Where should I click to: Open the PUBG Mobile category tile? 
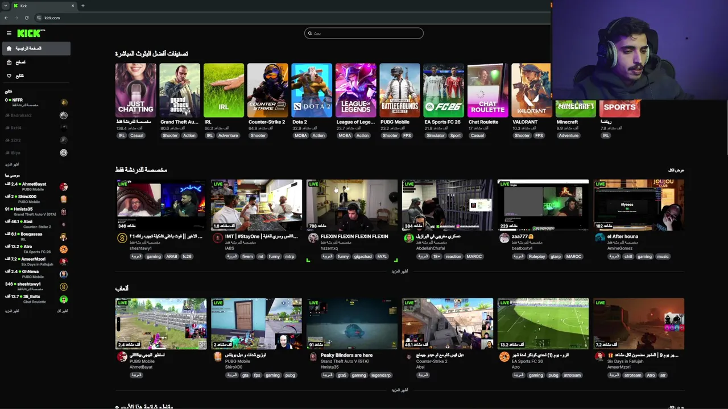400,90
